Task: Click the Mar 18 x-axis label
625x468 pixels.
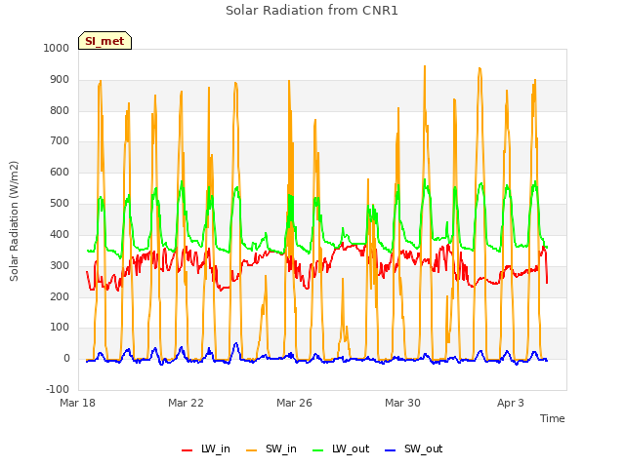Action: 78,403
